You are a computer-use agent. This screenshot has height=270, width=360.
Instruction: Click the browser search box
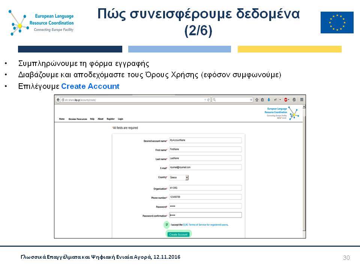pyautogui.click(x=232, y=100)
